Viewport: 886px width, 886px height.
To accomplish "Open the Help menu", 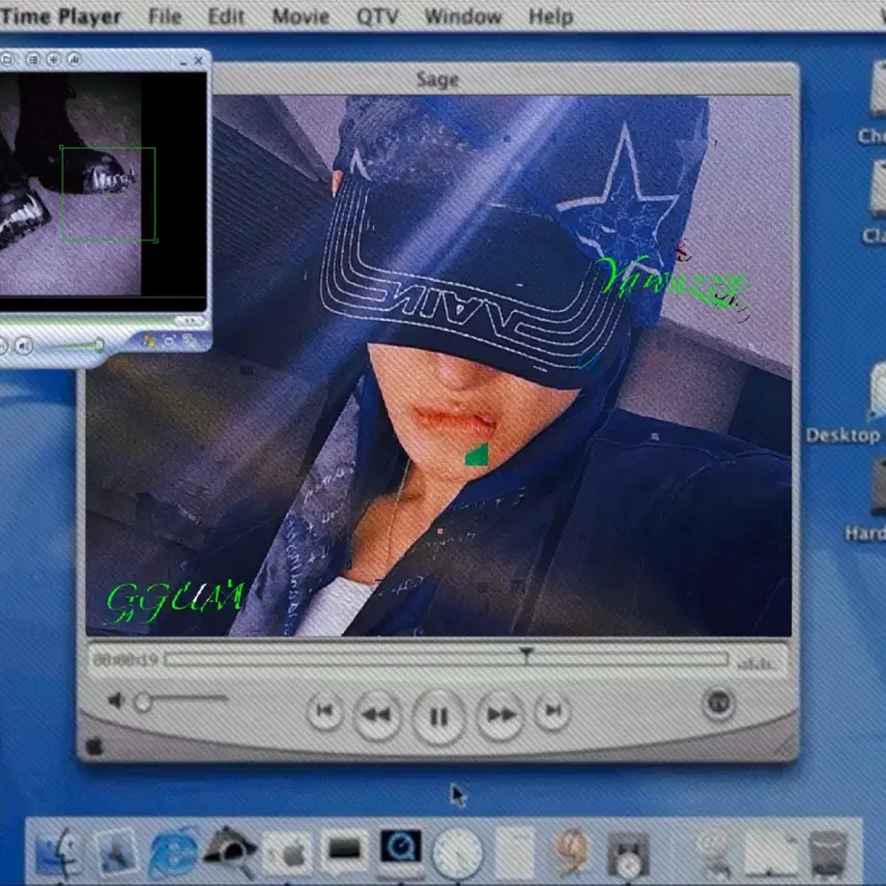I will [x=551, y=16].
